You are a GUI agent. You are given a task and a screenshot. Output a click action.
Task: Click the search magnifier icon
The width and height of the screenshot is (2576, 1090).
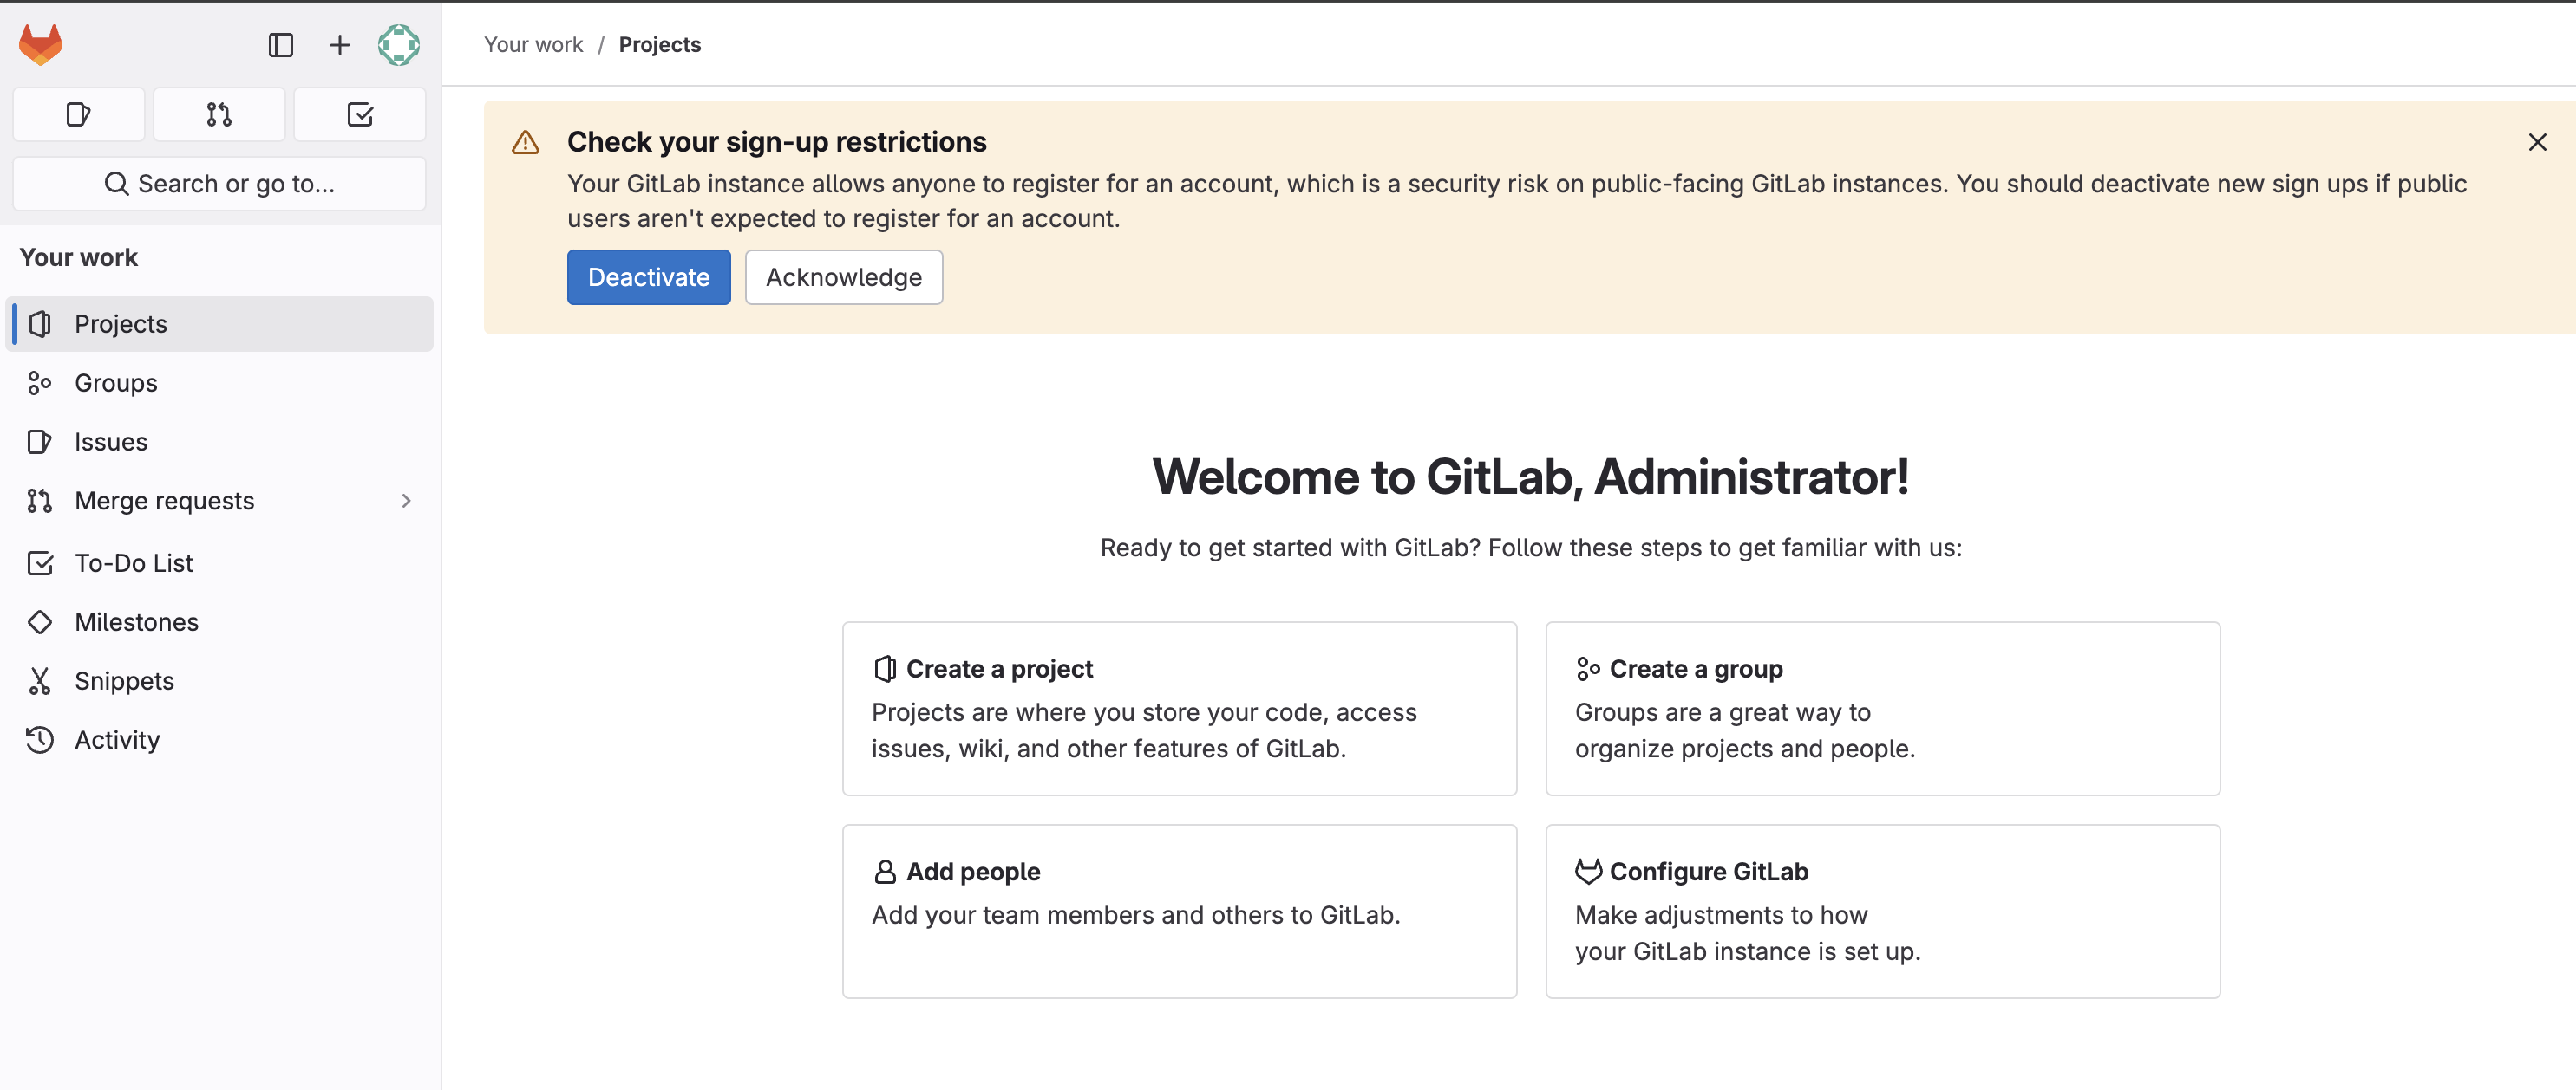click(116, 184)
